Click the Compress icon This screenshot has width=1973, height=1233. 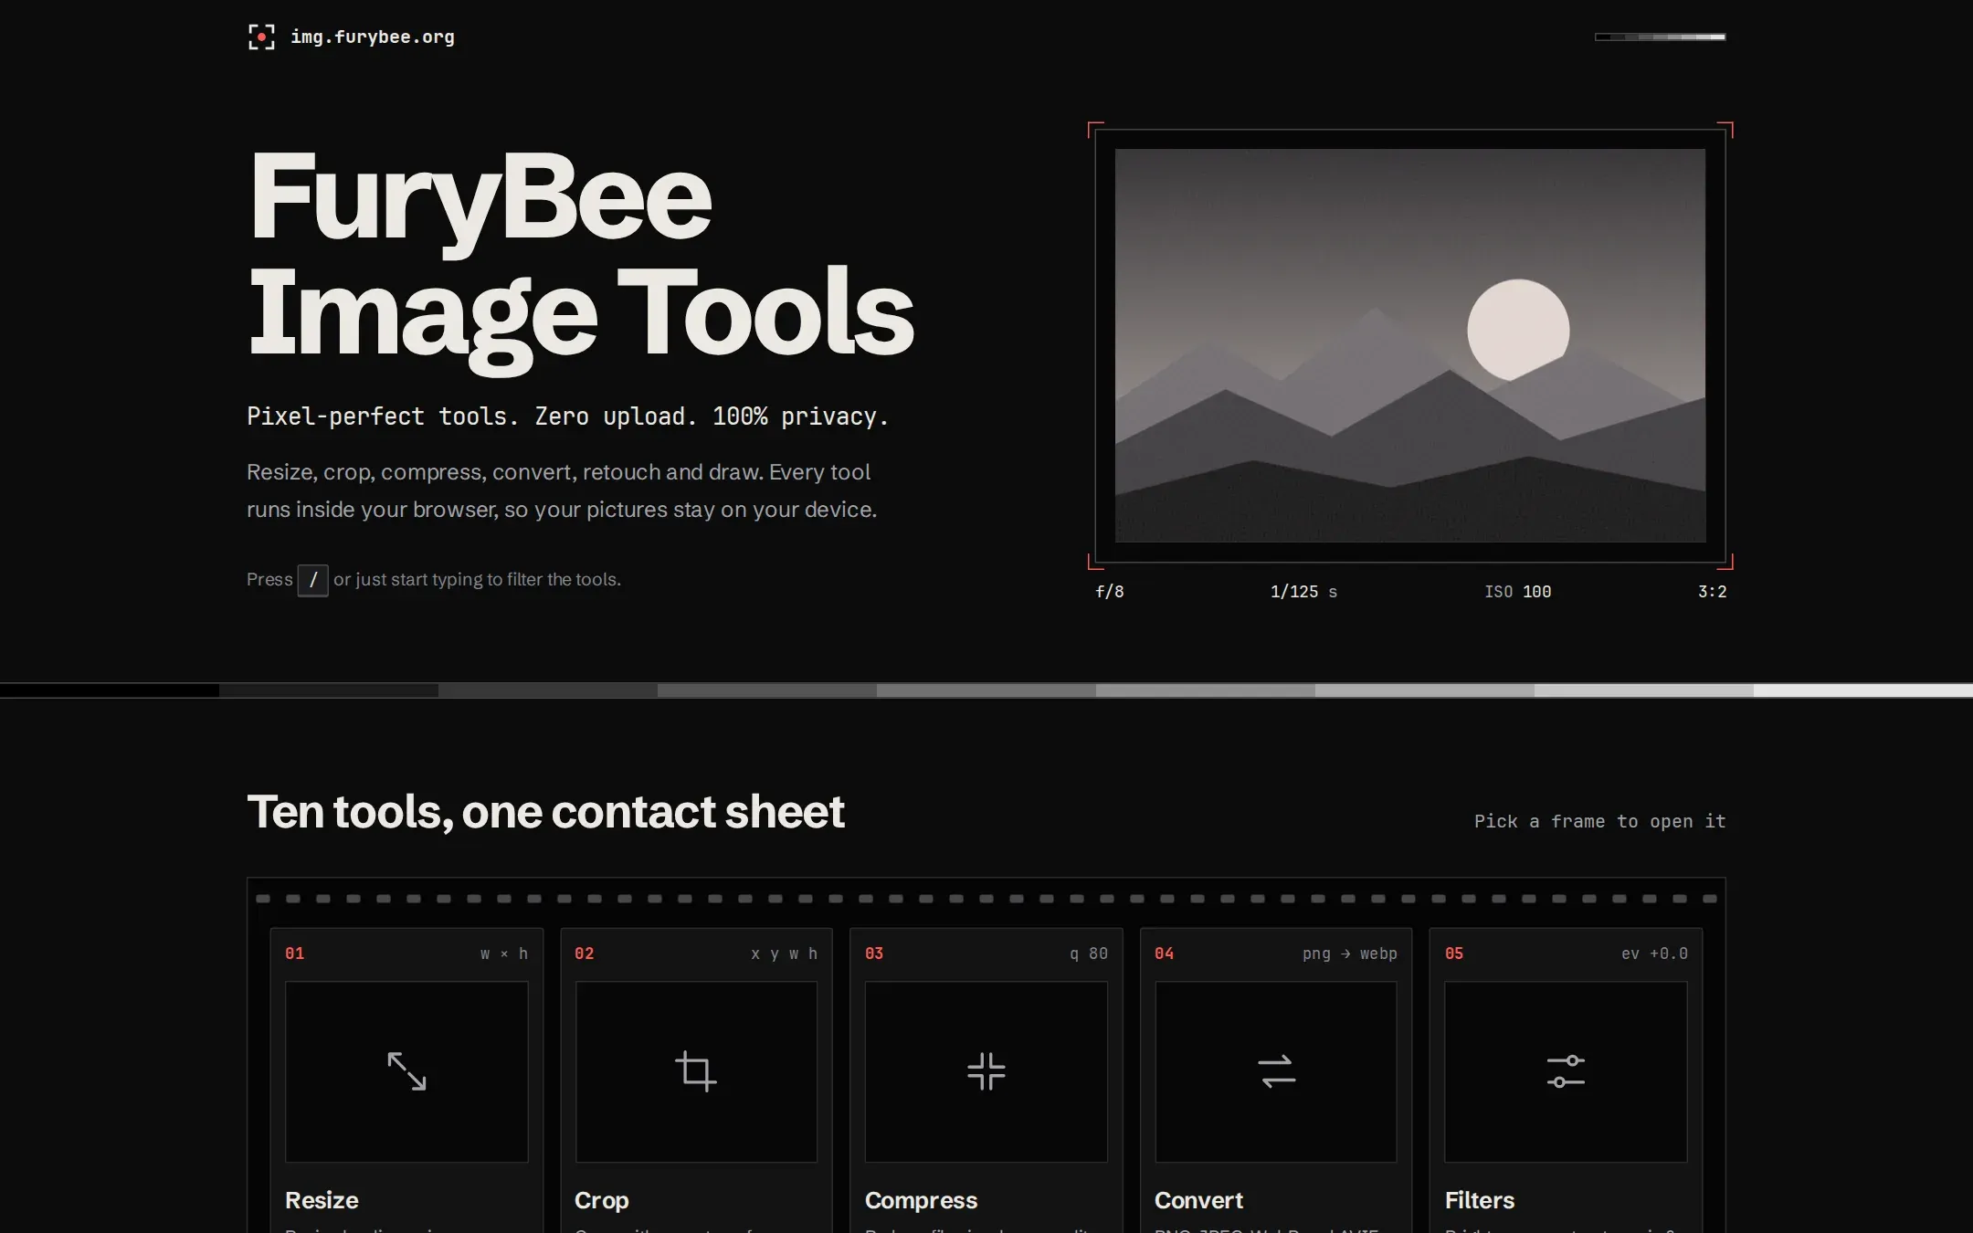click(x=986, y=1071)
